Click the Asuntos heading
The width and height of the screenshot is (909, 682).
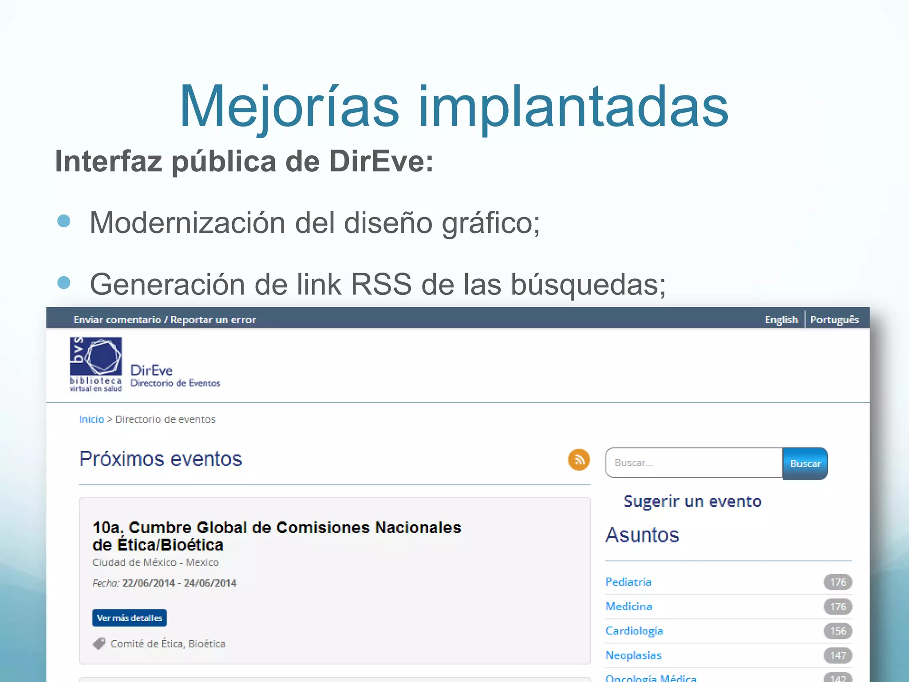642,535
